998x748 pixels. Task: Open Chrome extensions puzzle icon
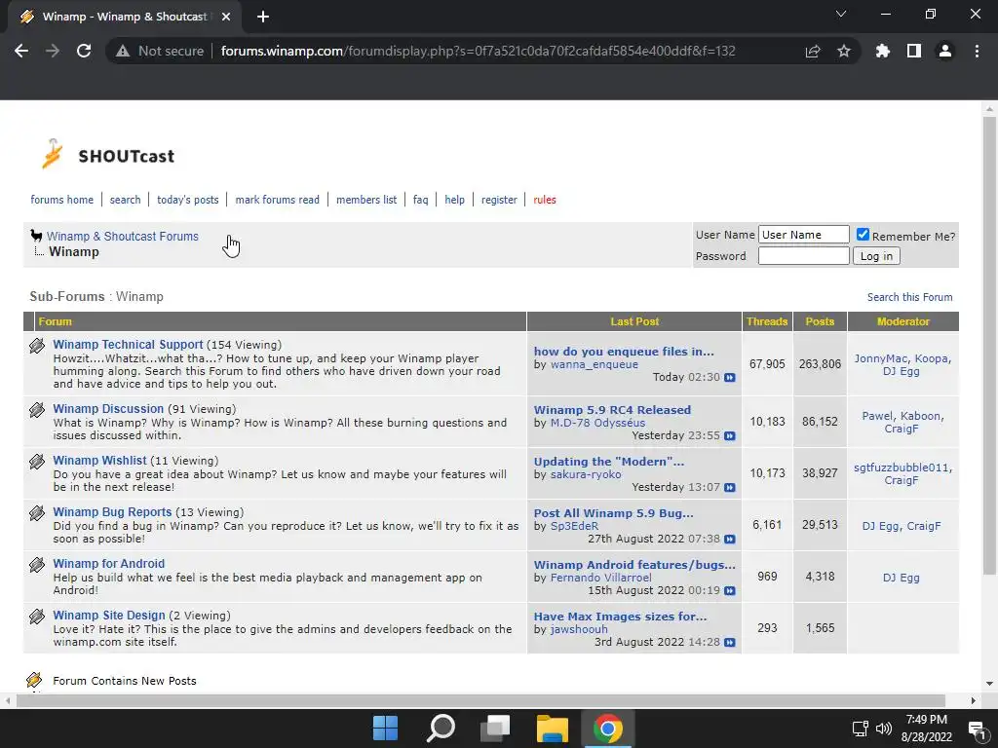coord(882,51)
